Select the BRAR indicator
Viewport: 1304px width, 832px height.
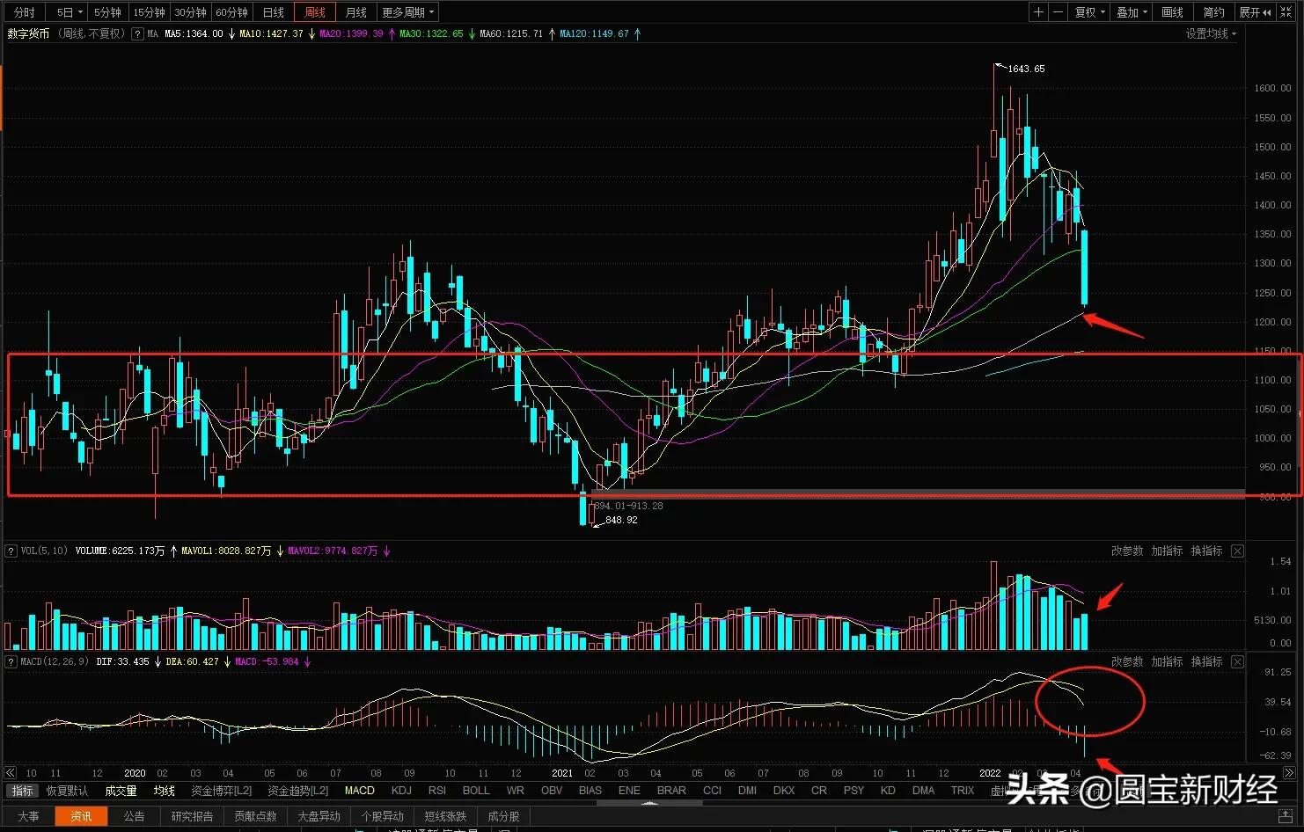point(671,791)
